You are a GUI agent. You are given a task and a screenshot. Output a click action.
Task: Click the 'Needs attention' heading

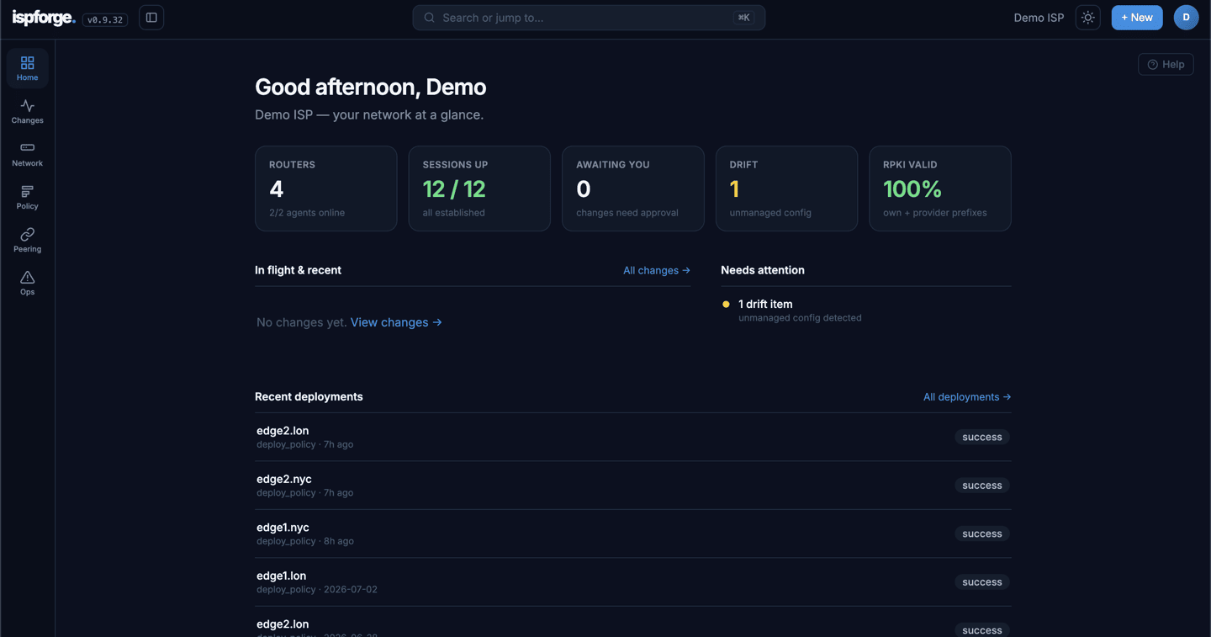(x=763, y=270)
